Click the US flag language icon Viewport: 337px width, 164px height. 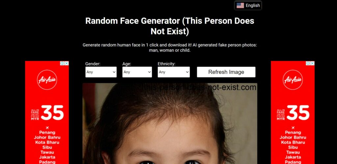[240, 5]
